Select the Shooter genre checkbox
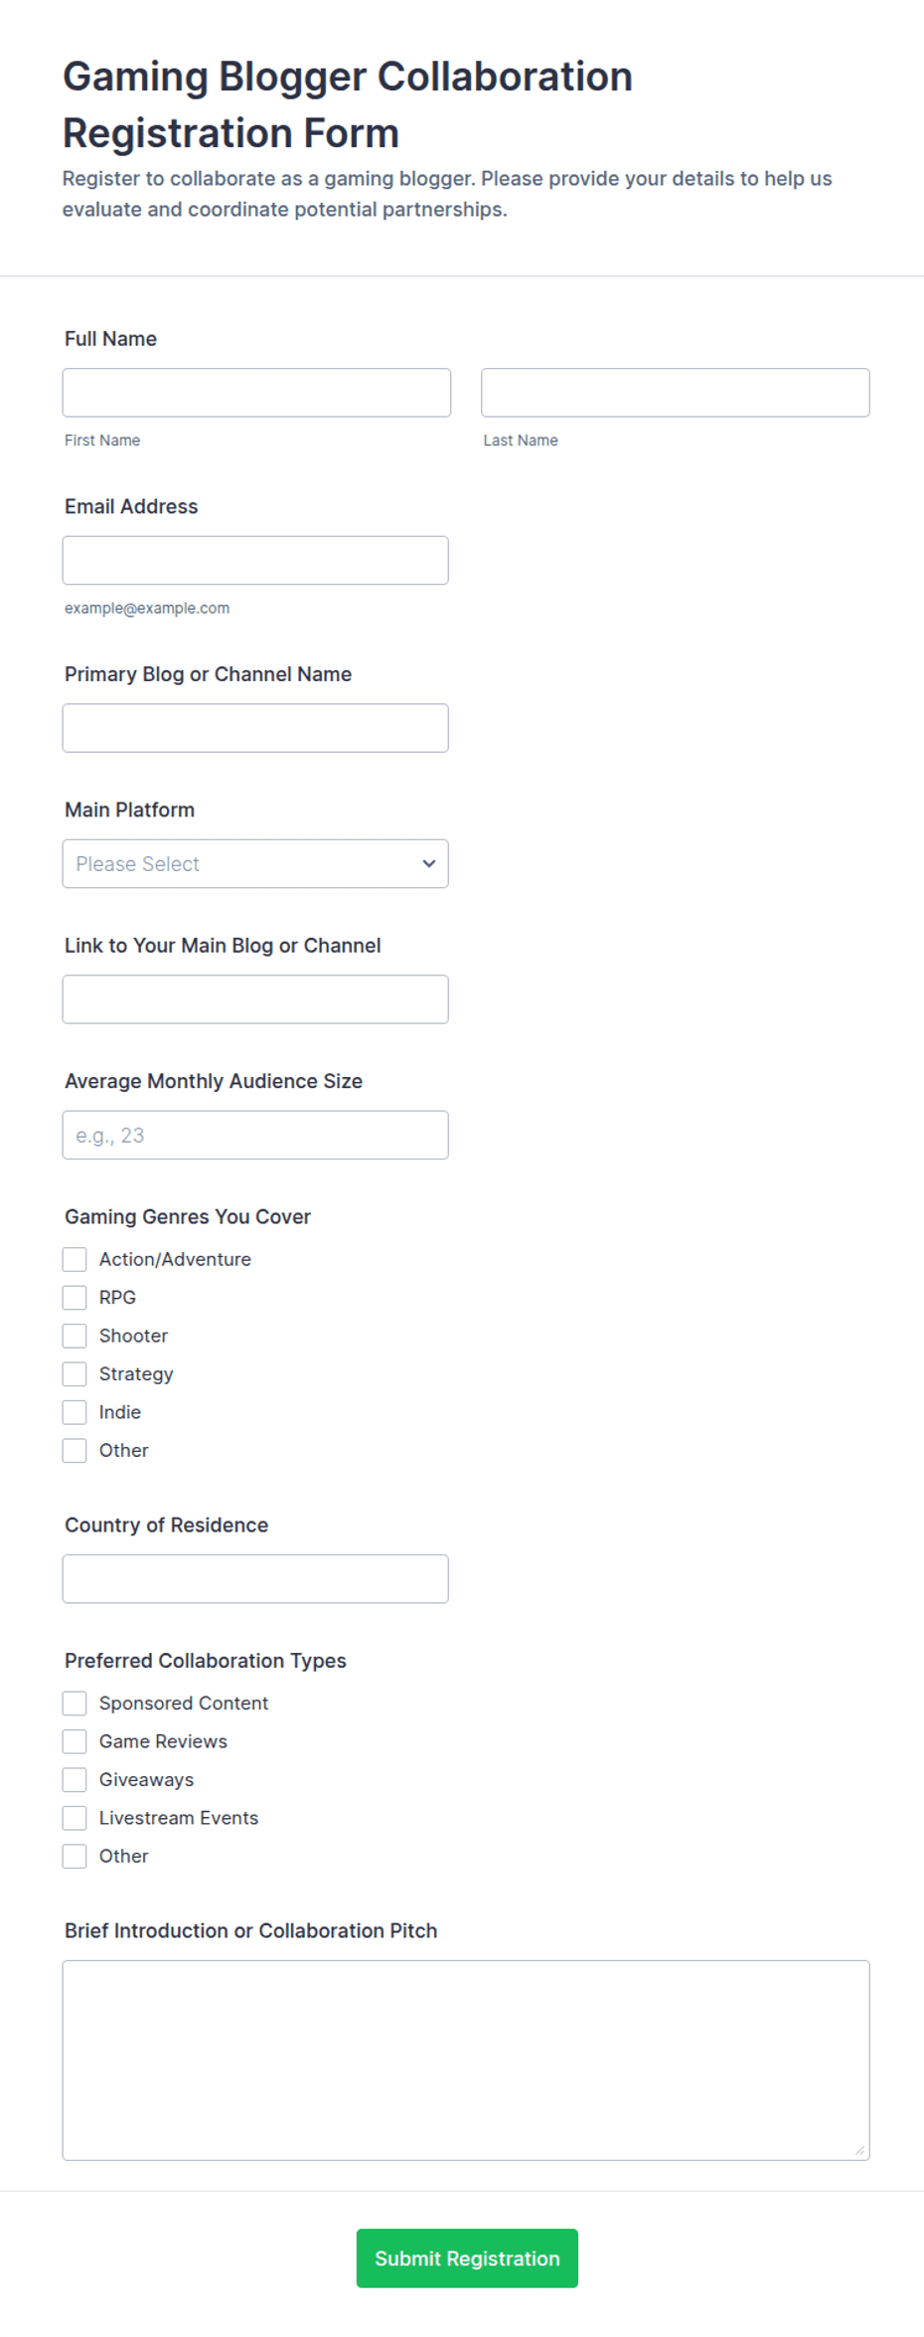 (x=75, y=1336)
